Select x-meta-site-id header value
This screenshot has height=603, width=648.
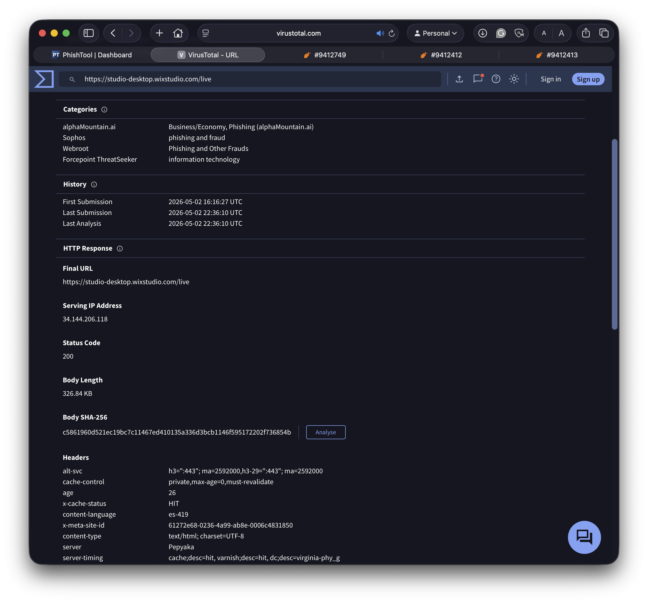point(231,525)
